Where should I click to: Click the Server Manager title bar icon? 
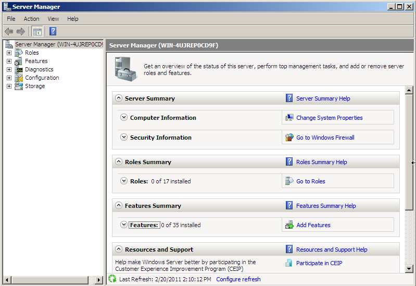pyautogui.click(x=7, y=6)
